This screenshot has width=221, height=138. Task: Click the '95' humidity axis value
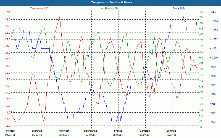pos(202,17)
